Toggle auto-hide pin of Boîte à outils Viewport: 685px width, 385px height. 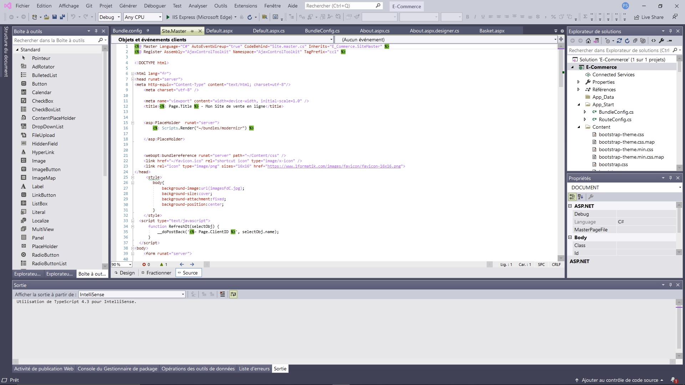pyautogui.click(x=96, y=31)
